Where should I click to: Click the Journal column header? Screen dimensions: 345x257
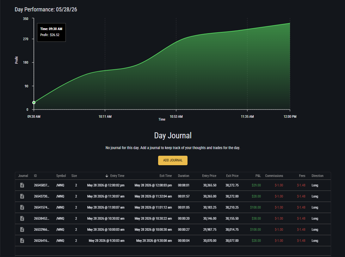[x=23, y=176]
